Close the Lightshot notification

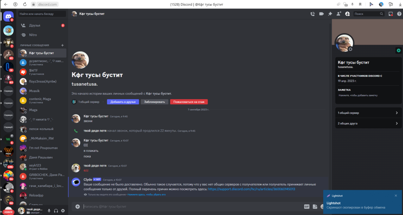[x=396, y=196]
